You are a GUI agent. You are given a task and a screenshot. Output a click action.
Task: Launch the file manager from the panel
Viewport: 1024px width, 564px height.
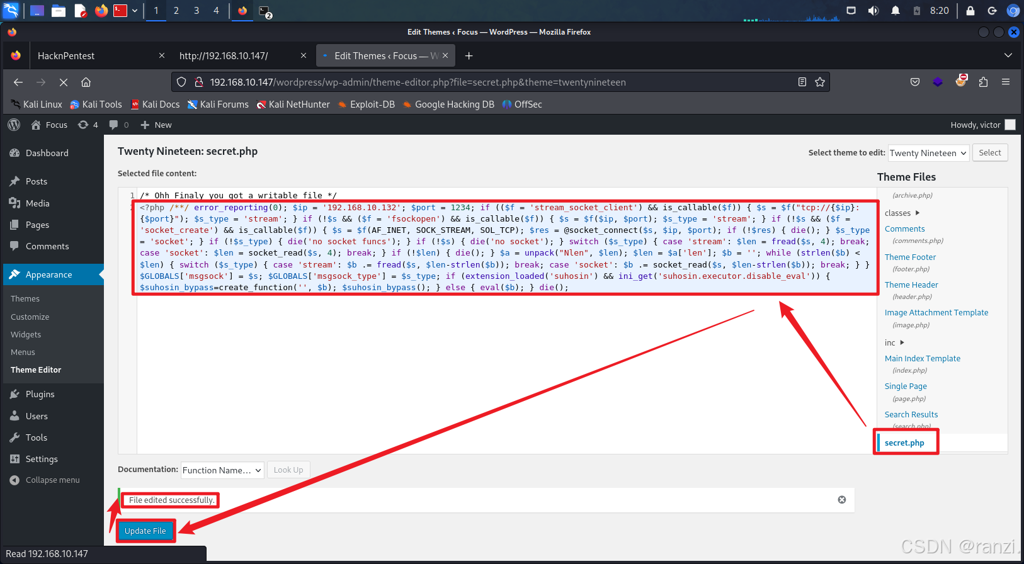[x=59, y=11]
